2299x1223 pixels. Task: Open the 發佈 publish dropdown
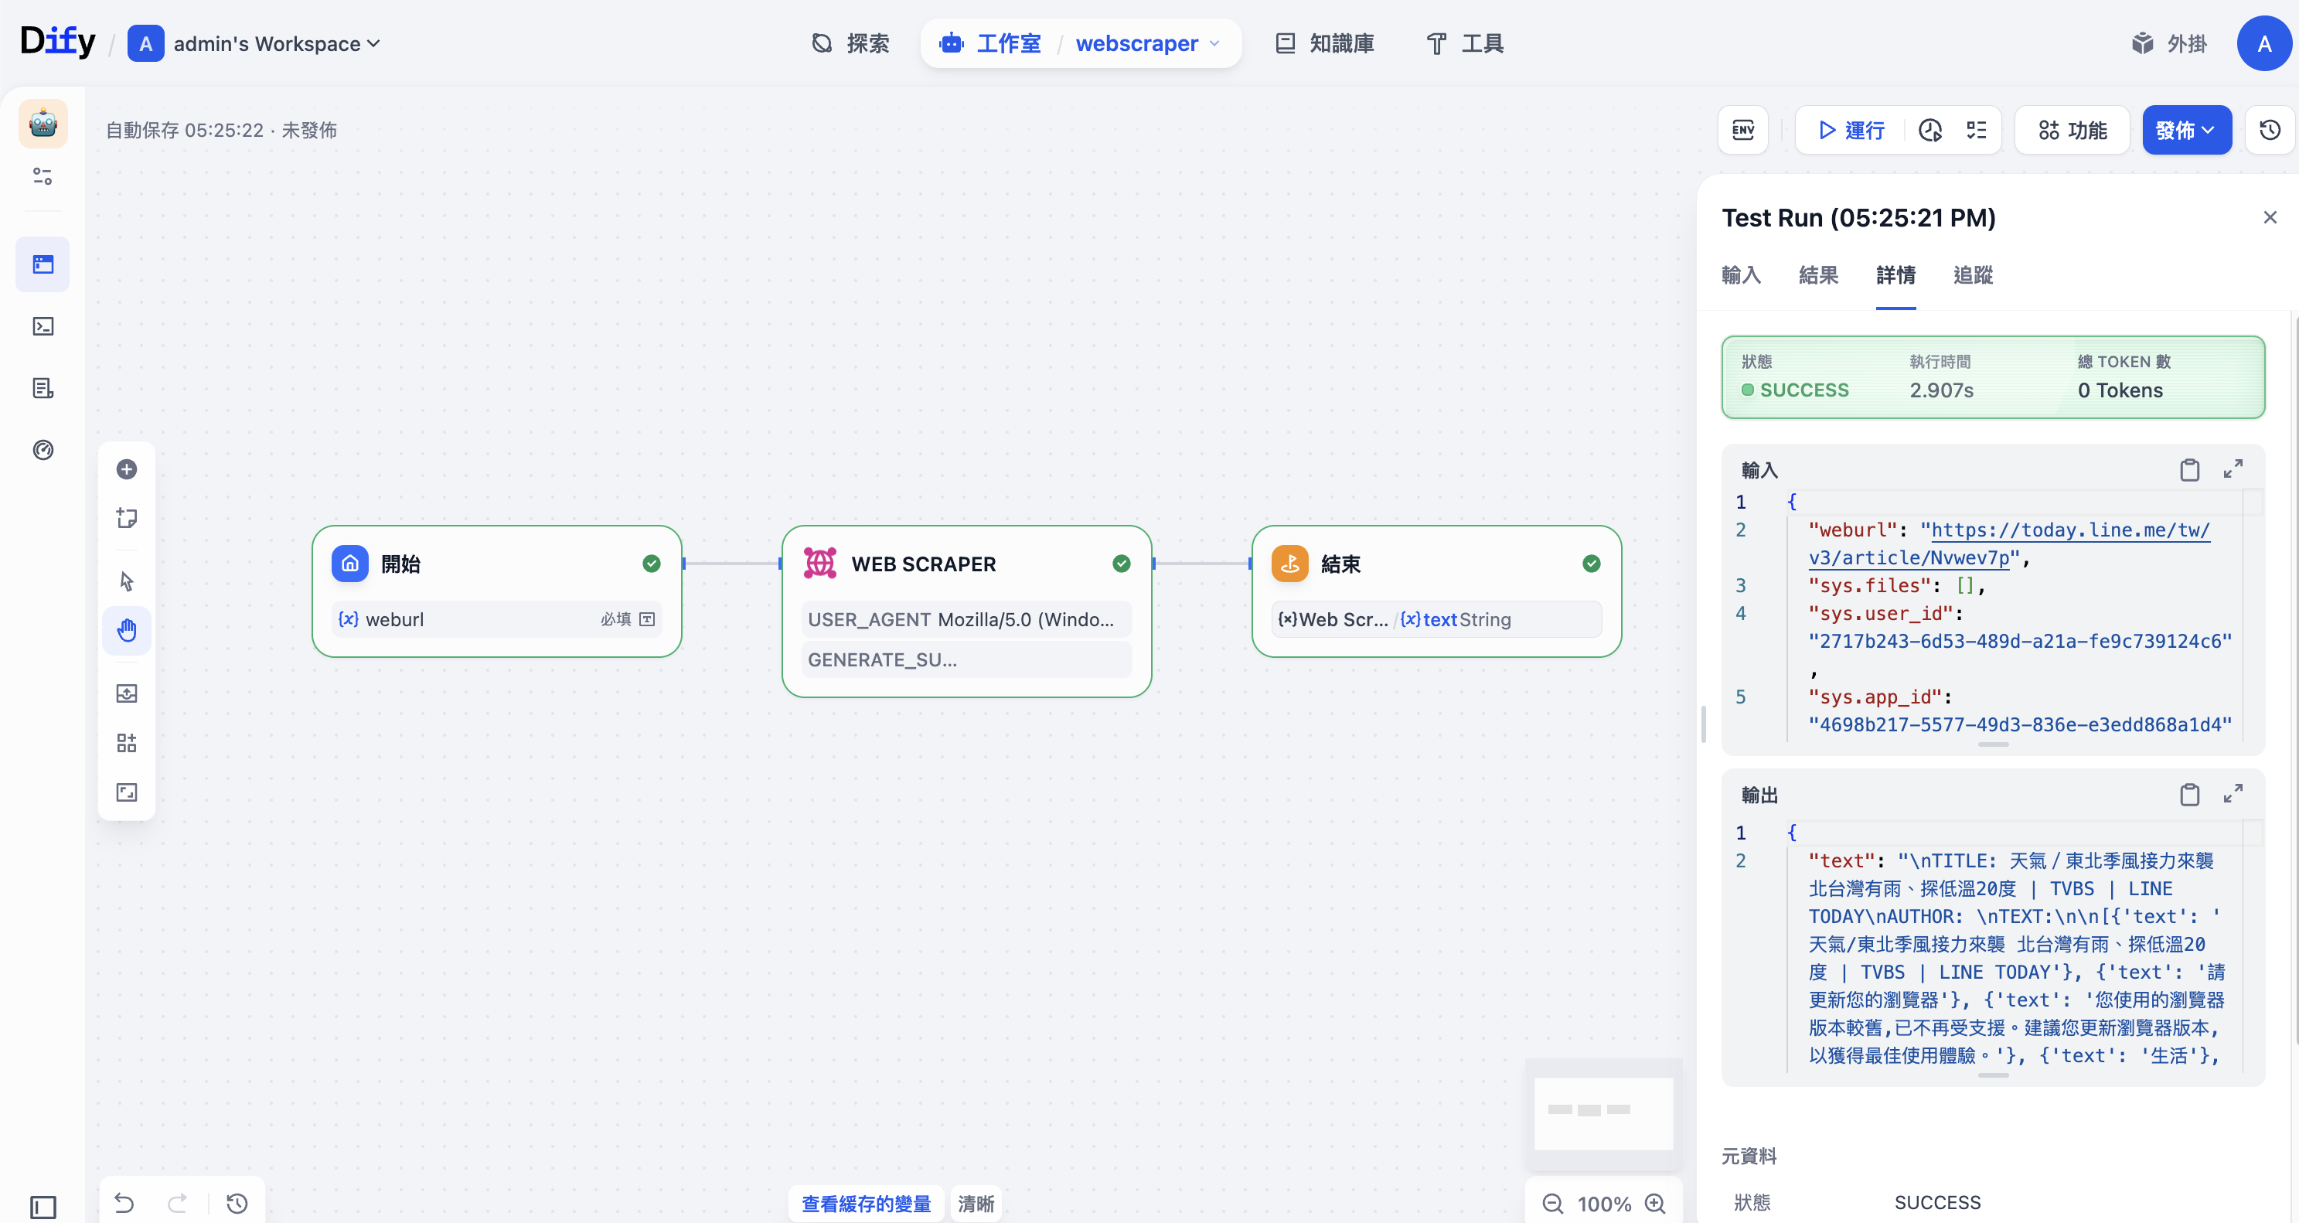coord(2185,131)
